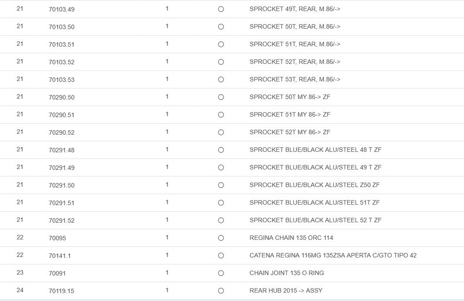This screenshot has width=464, height=301.
Task: Select radio button for SPROCKET 49T, REAR
Action: coord(221,9)
